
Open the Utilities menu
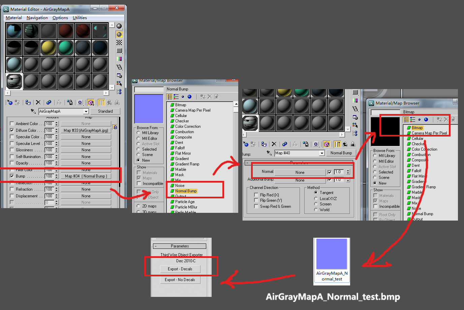[x=80, y=18]
